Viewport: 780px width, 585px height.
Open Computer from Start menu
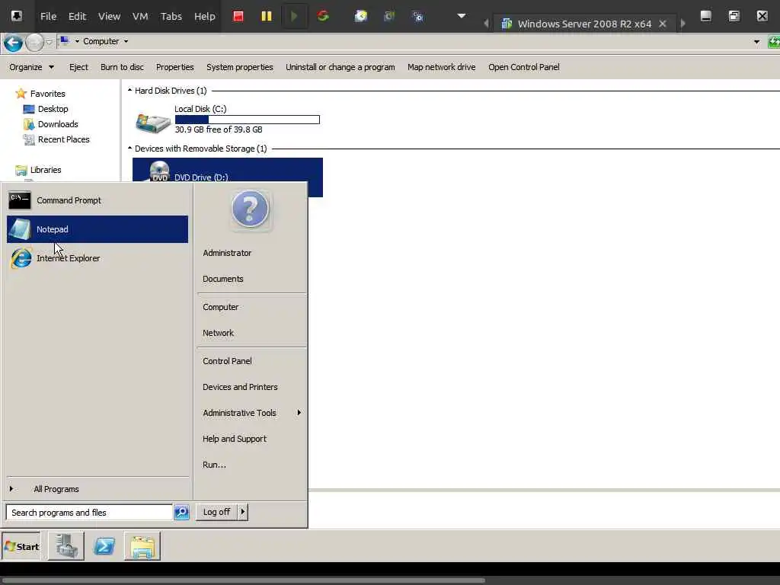[220, 308]
